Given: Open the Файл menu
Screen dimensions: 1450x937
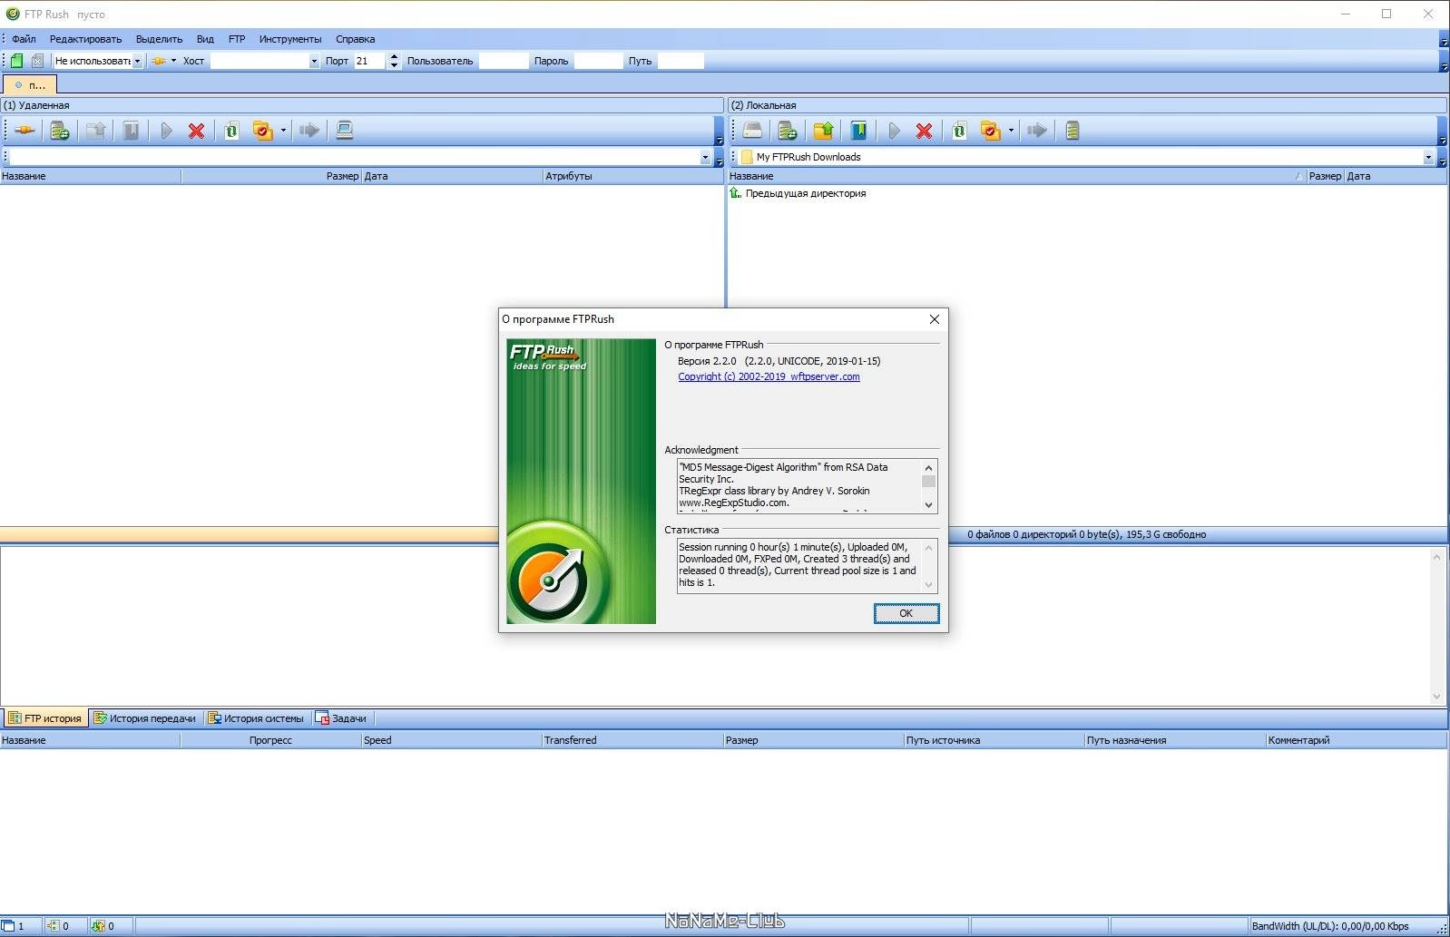Looking at the screenshot, I should coord(24,39).
